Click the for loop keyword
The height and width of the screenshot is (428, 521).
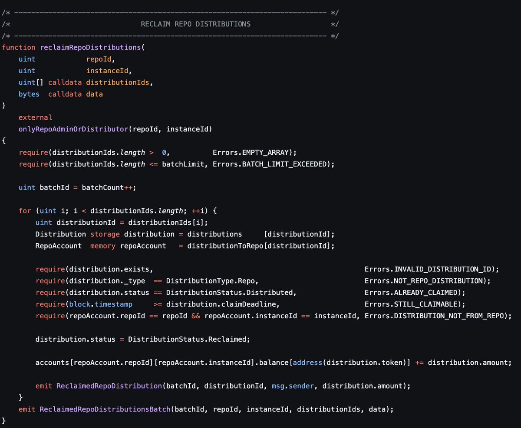pos(25,211)
